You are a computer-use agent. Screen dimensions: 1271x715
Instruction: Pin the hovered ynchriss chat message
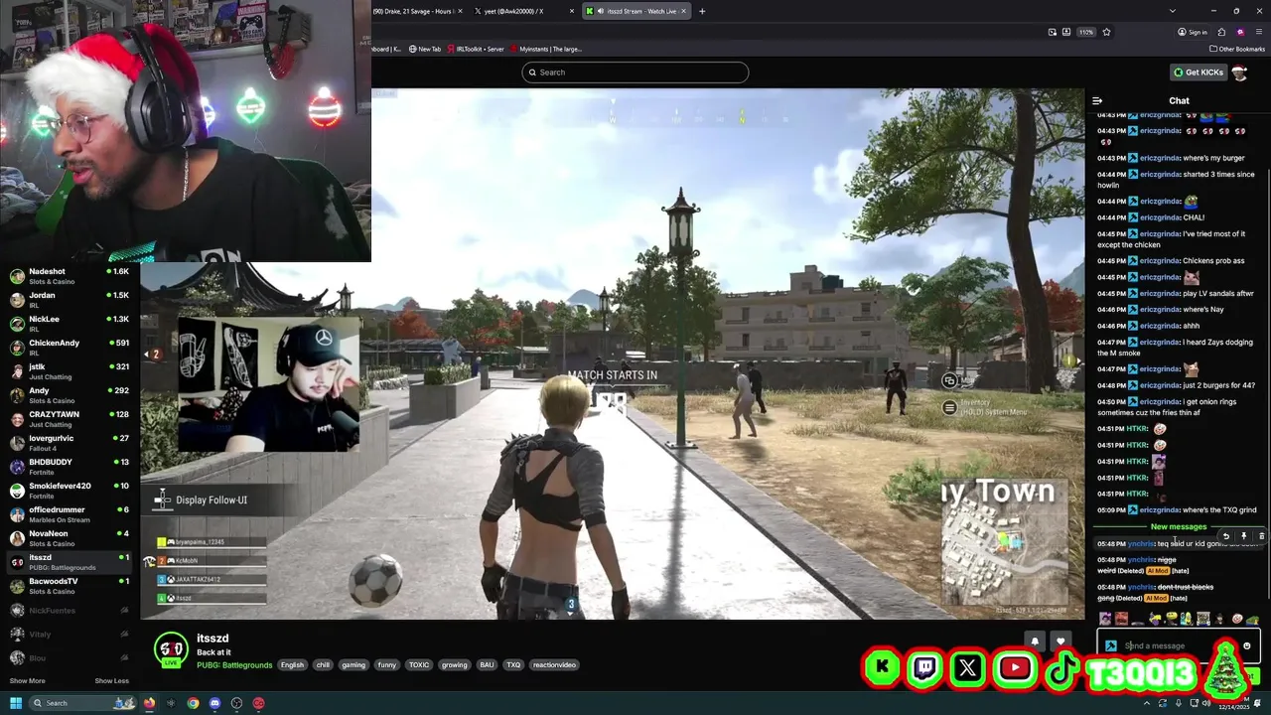[1243, 536]
